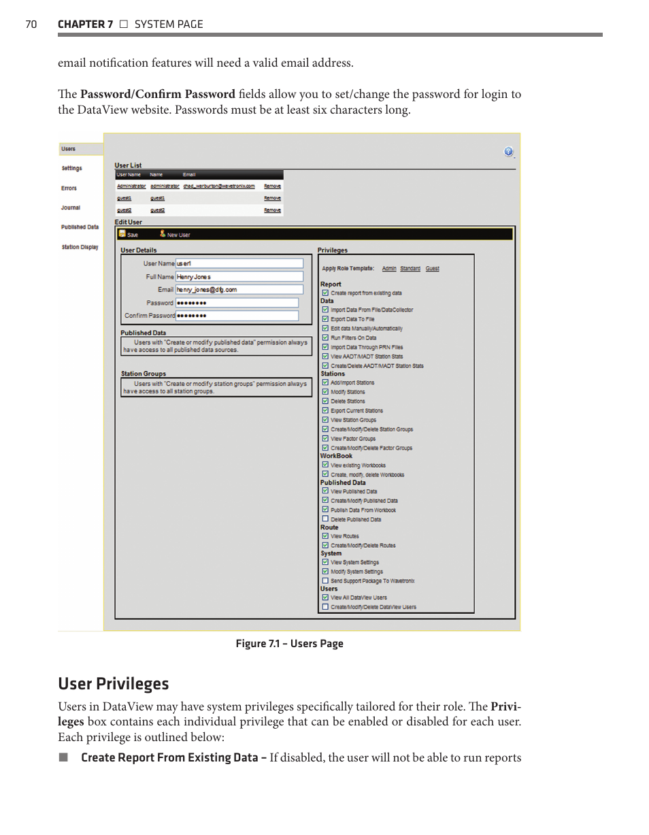Toggle View System Settings checkbox

point(326,562)
